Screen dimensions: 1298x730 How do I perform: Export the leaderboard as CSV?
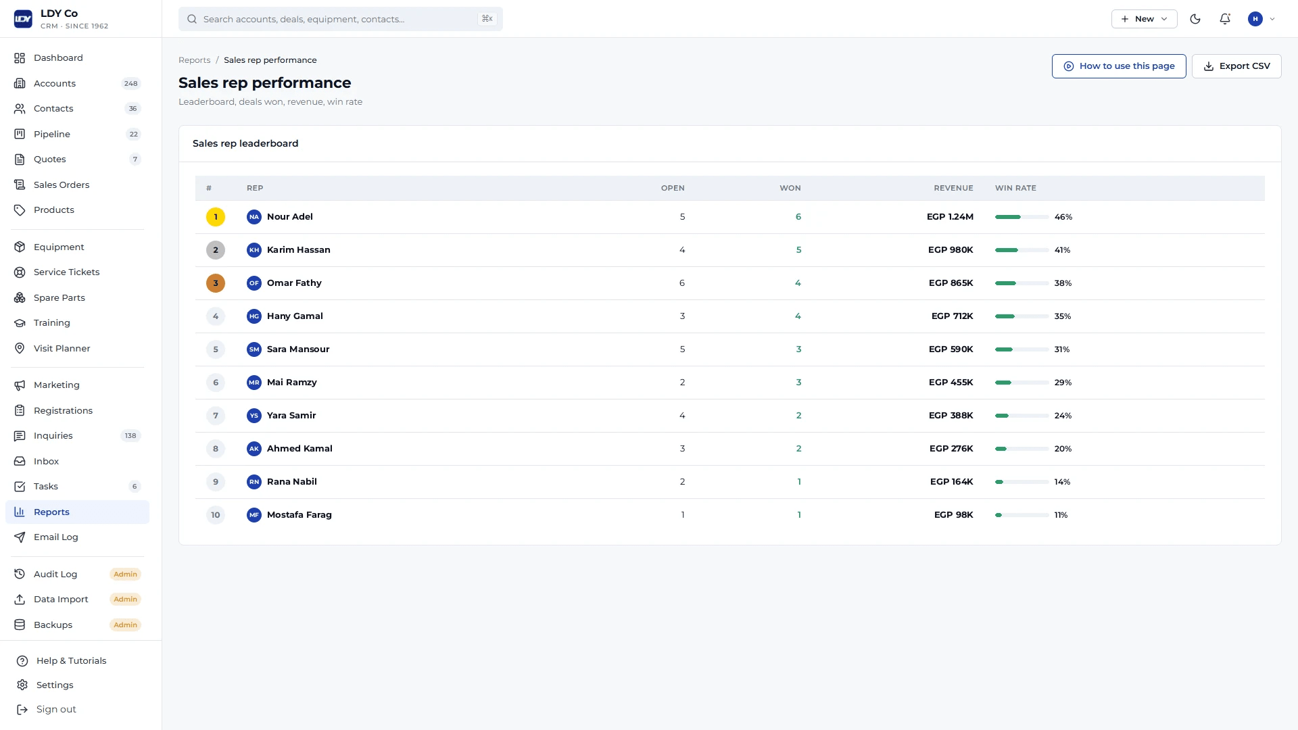point(1236,66)
